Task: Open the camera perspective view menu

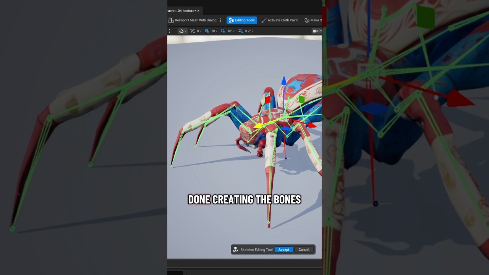Action: pyautogui.click(x=317, y=31)
